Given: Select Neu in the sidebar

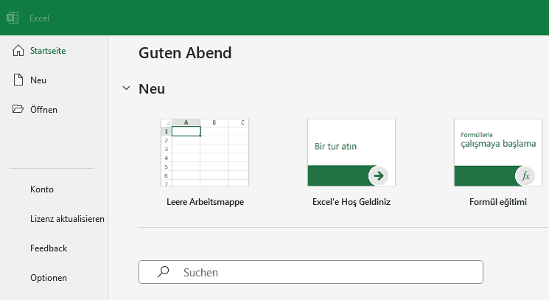Looking at the screenshot, I should click(x=38, y=80).
